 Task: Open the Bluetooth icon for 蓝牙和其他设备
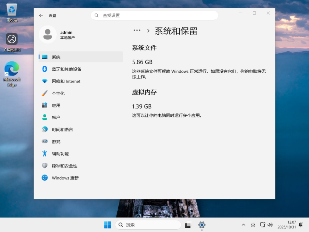[x=45, y=69]
